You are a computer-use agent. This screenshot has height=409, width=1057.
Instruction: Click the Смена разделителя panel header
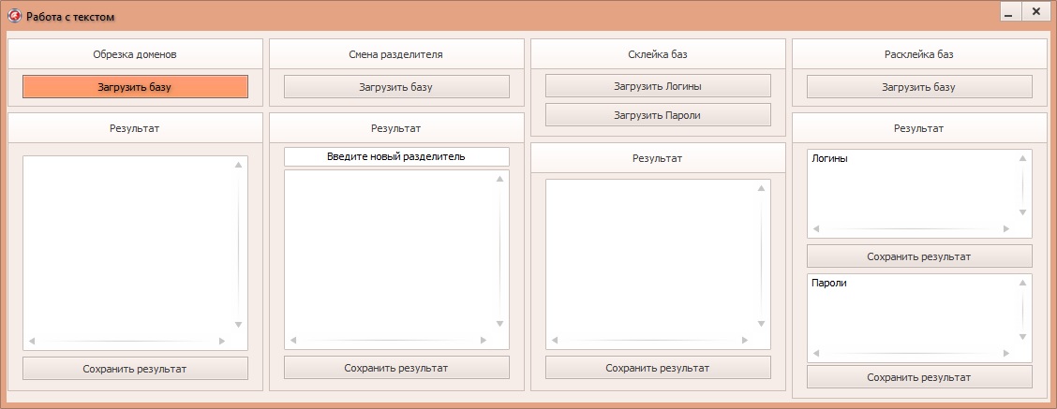[x=396, y=54]
